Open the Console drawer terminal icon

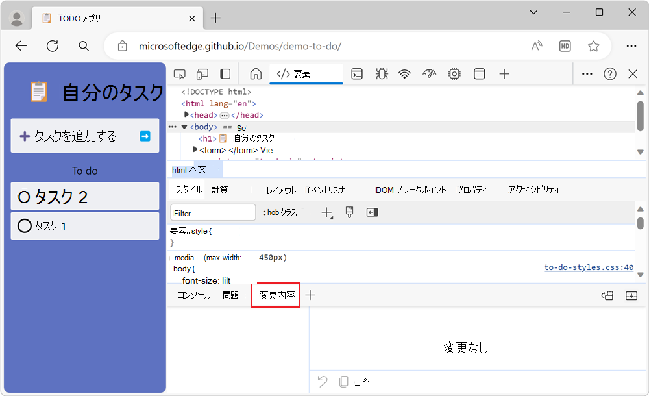point(357,74)
